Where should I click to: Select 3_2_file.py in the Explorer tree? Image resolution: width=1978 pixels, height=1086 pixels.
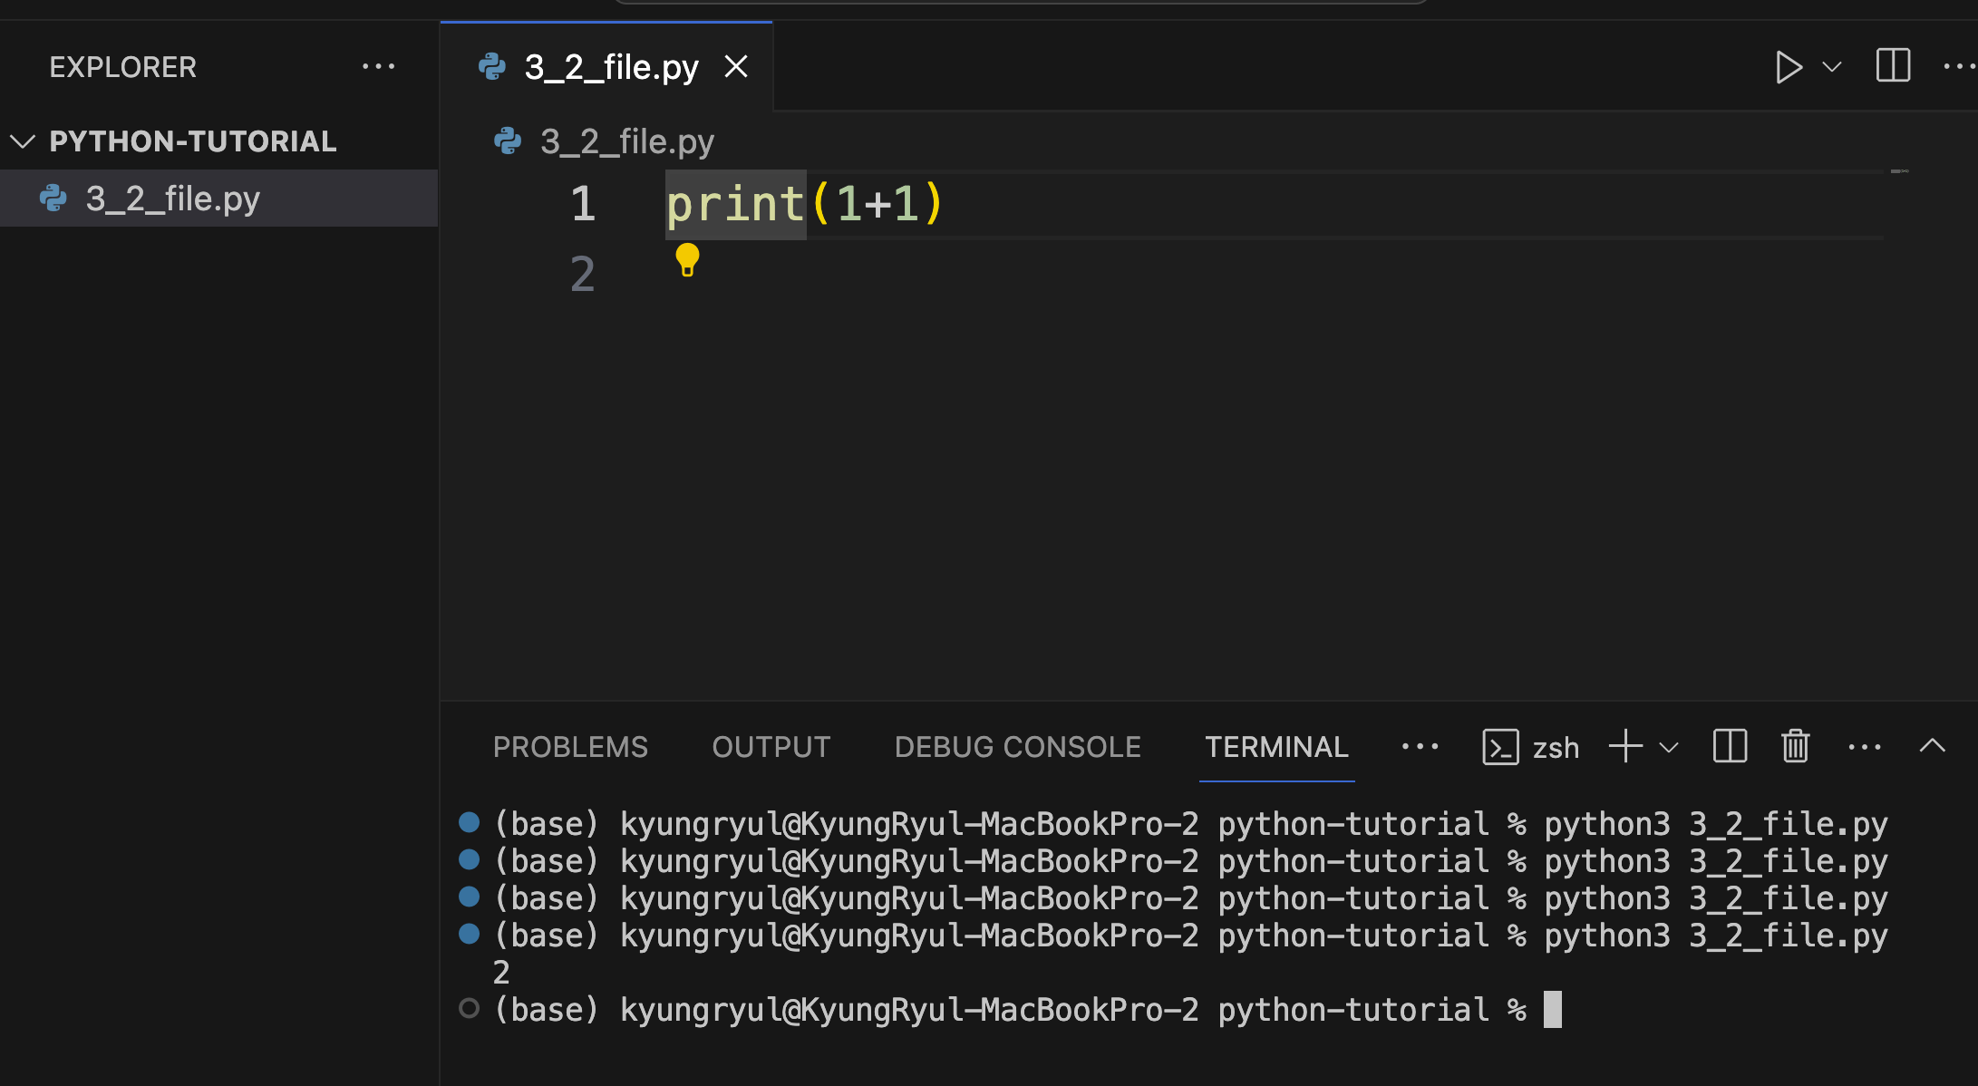(x=172, y=199)
